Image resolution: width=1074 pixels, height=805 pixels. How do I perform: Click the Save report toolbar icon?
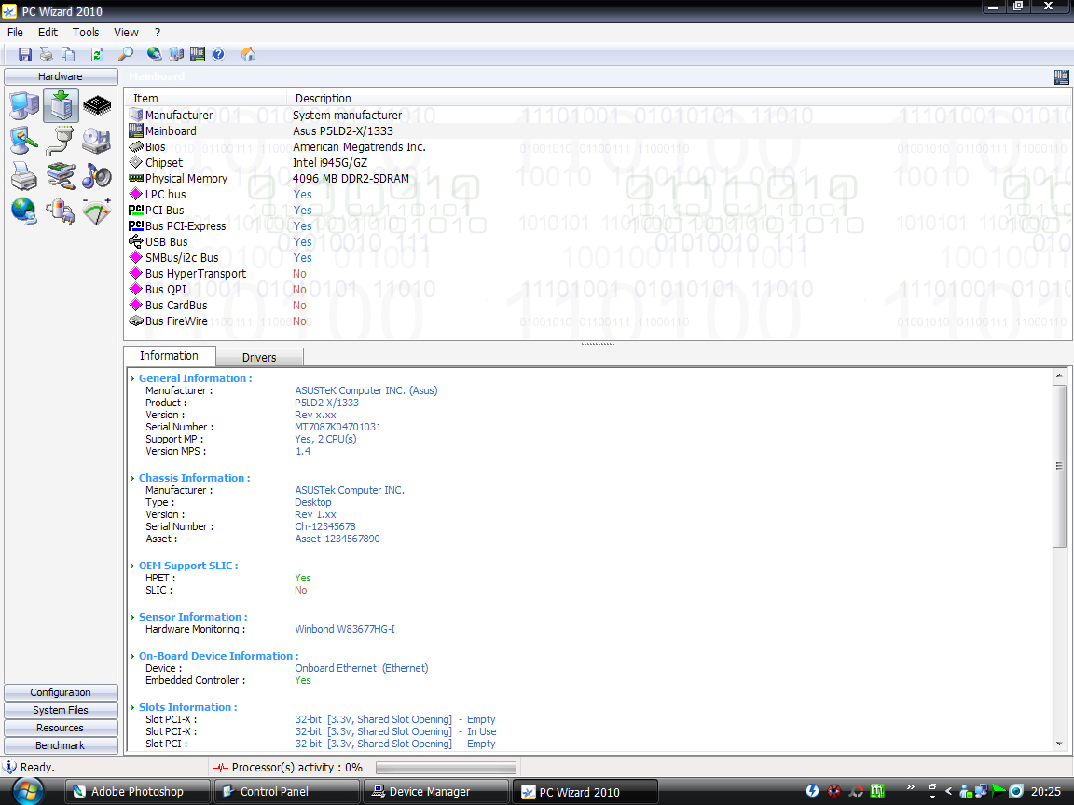point(24,54)
